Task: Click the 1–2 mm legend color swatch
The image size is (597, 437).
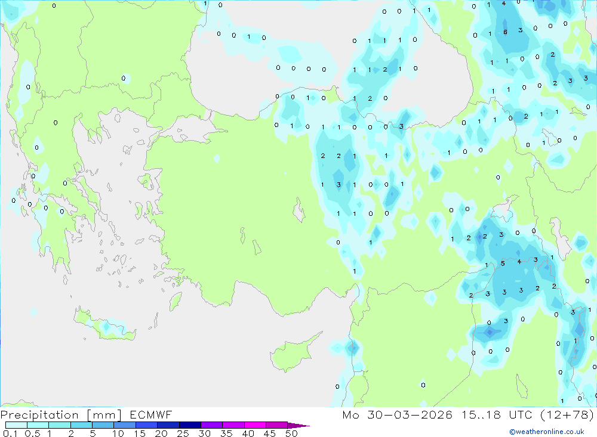Action: pos(59,425)
